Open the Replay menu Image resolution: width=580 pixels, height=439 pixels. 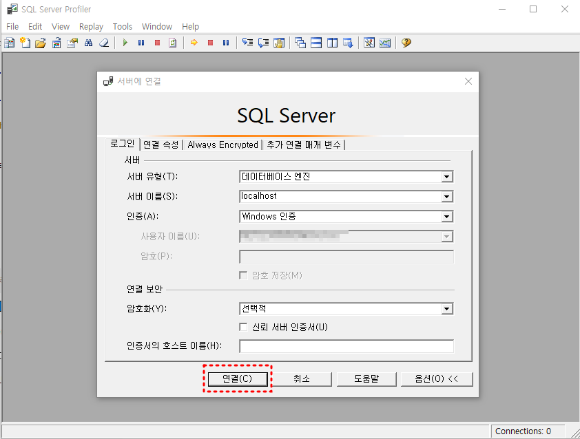tap(91, 27)
